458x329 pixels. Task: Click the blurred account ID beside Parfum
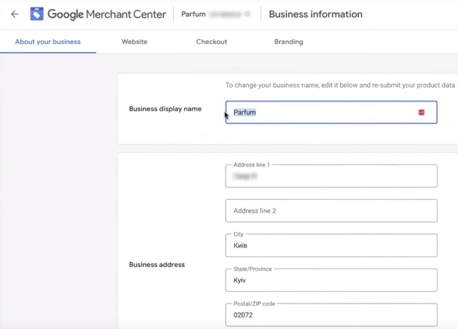pyautogui.click(x=230, y=14)
